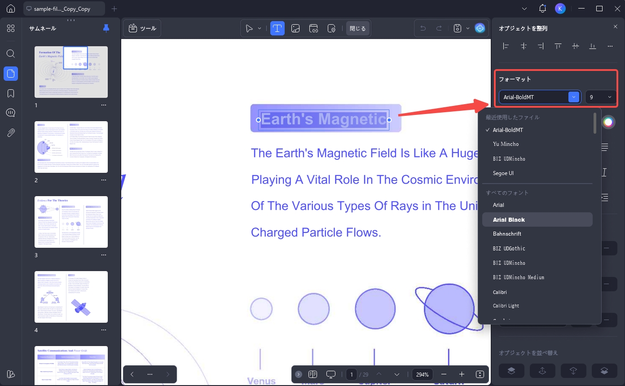Image resolution: width=625 pixels, height=386 pixels.
Task: Open the search panel in sidebar
Action: pyautogui.click(x=11, y=53)
